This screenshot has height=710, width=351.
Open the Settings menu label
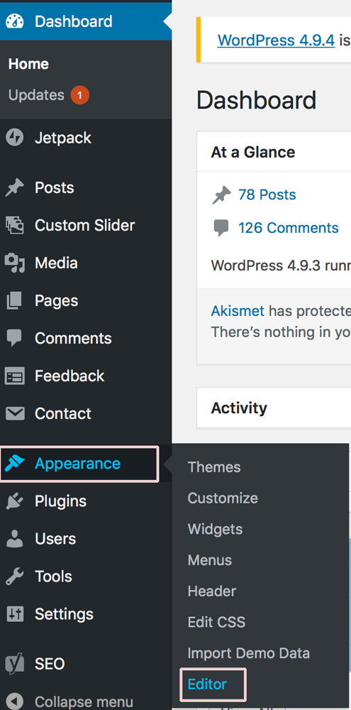(64, 614)
